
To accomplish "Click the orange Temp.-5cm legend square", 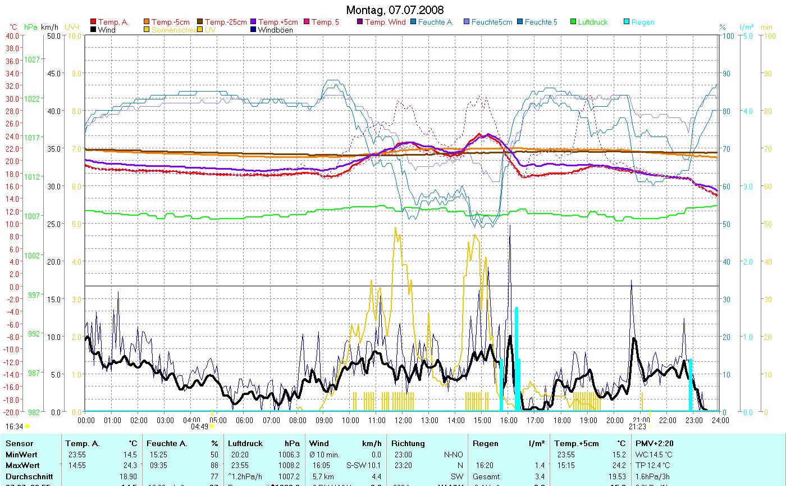I will point(147,22).
